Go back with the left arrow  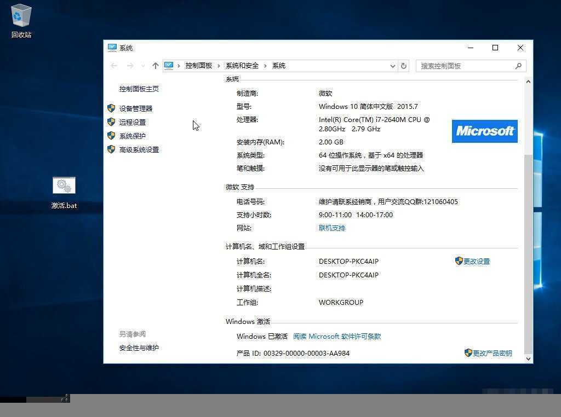coord(114,66)
